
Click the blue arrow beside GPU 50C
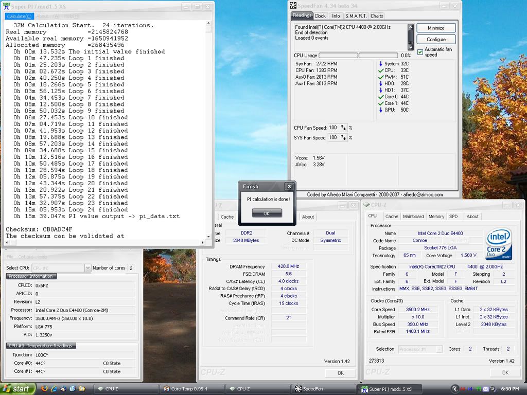pos(381,110)
